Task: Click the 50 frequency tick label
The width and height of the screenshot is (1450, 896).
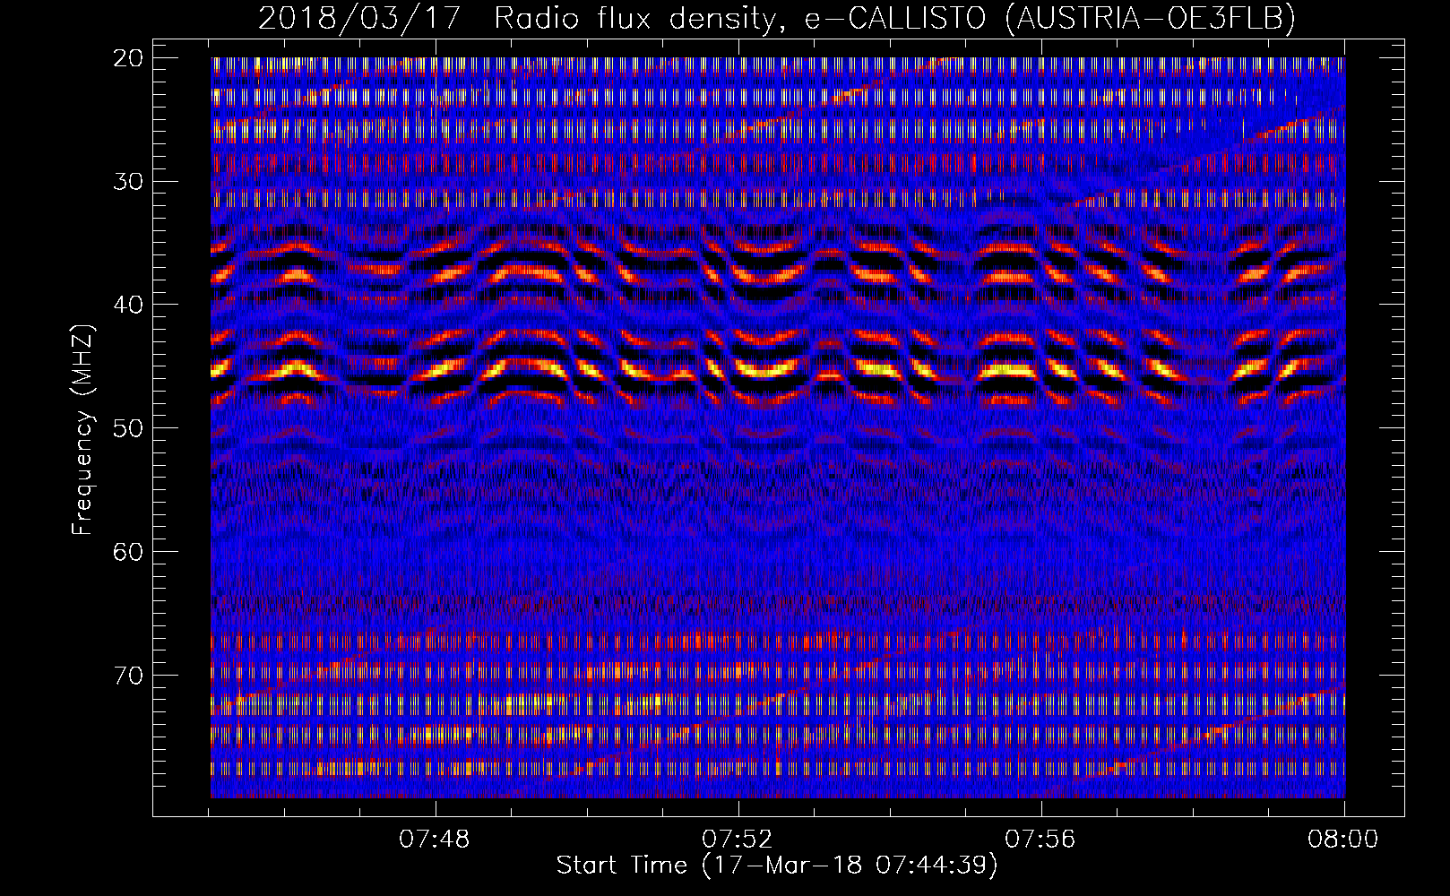Action: click(x=128, y=427)
